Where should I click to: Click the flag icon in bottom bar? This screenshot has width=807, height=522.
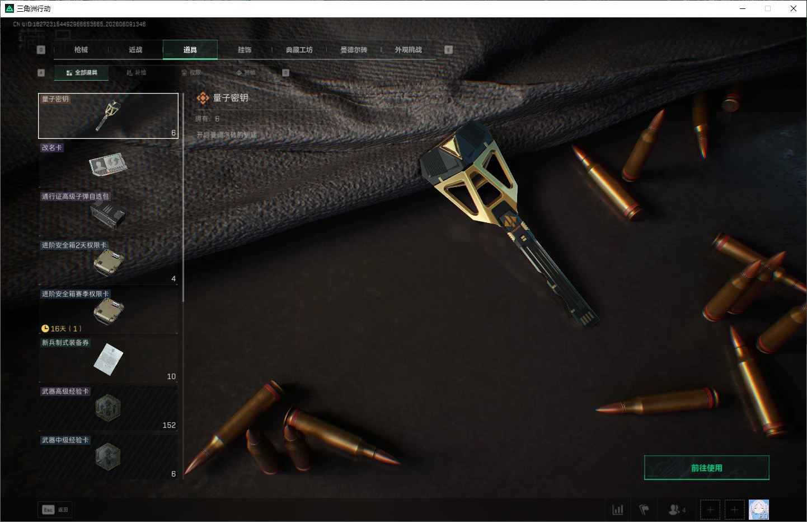[644, 510]
